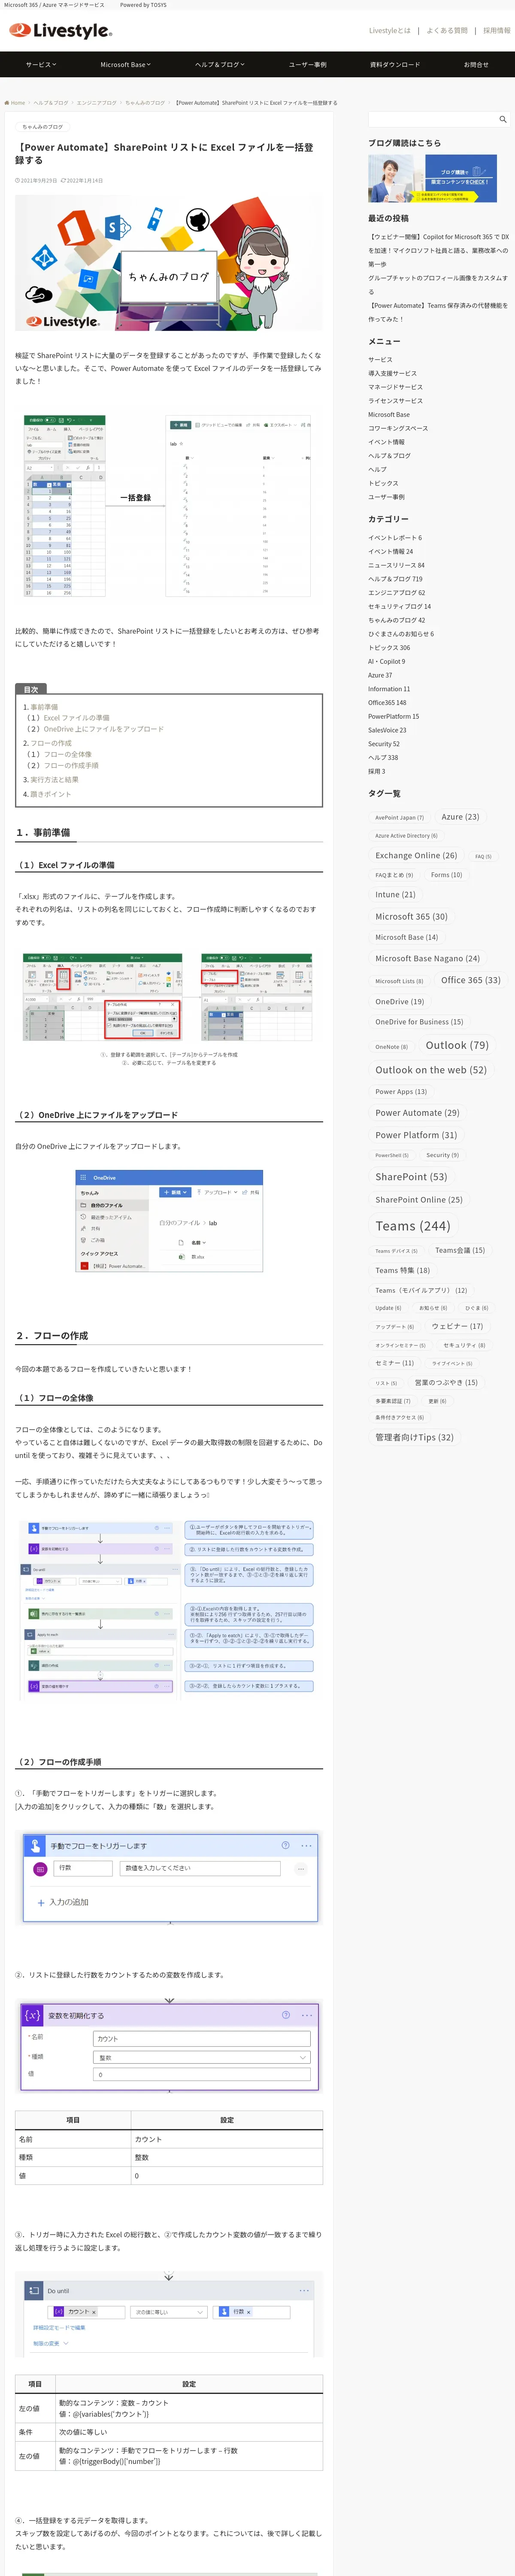Screen dimensions: 515x2576
Task: Open コワーキングスペース menu link
Action: pyautogui.click(x=398, y=428)
